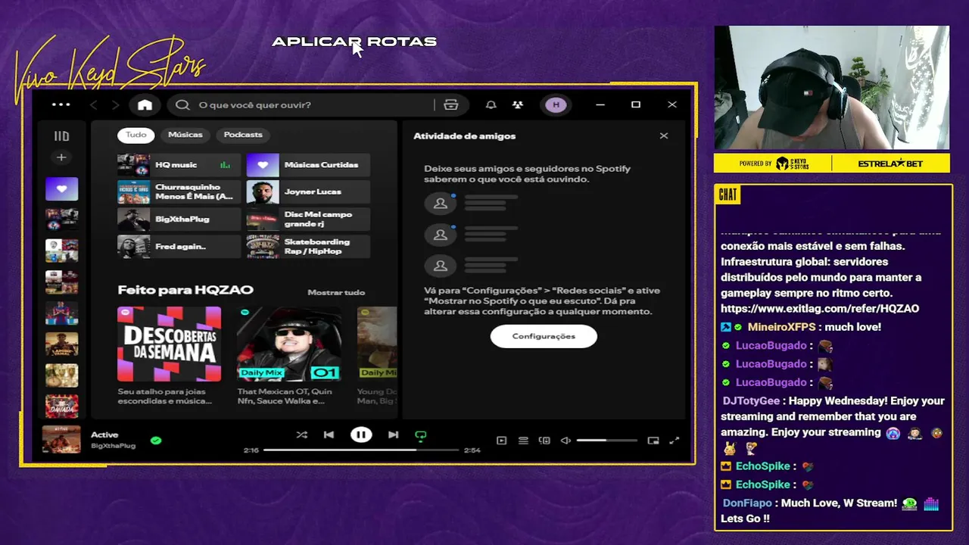Close the Atividade de amigos panel
Screen dimensions: 969x545
pos(664,136)
